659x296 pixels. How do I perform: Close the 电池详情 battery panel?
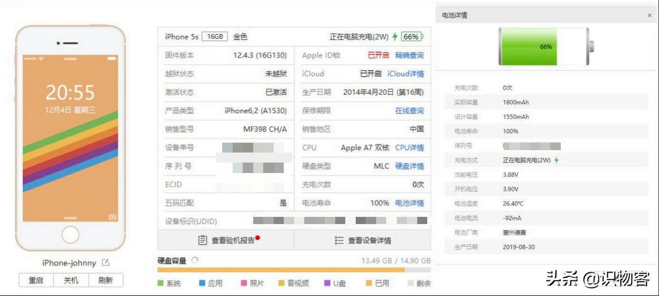click(x=649, y=15)
